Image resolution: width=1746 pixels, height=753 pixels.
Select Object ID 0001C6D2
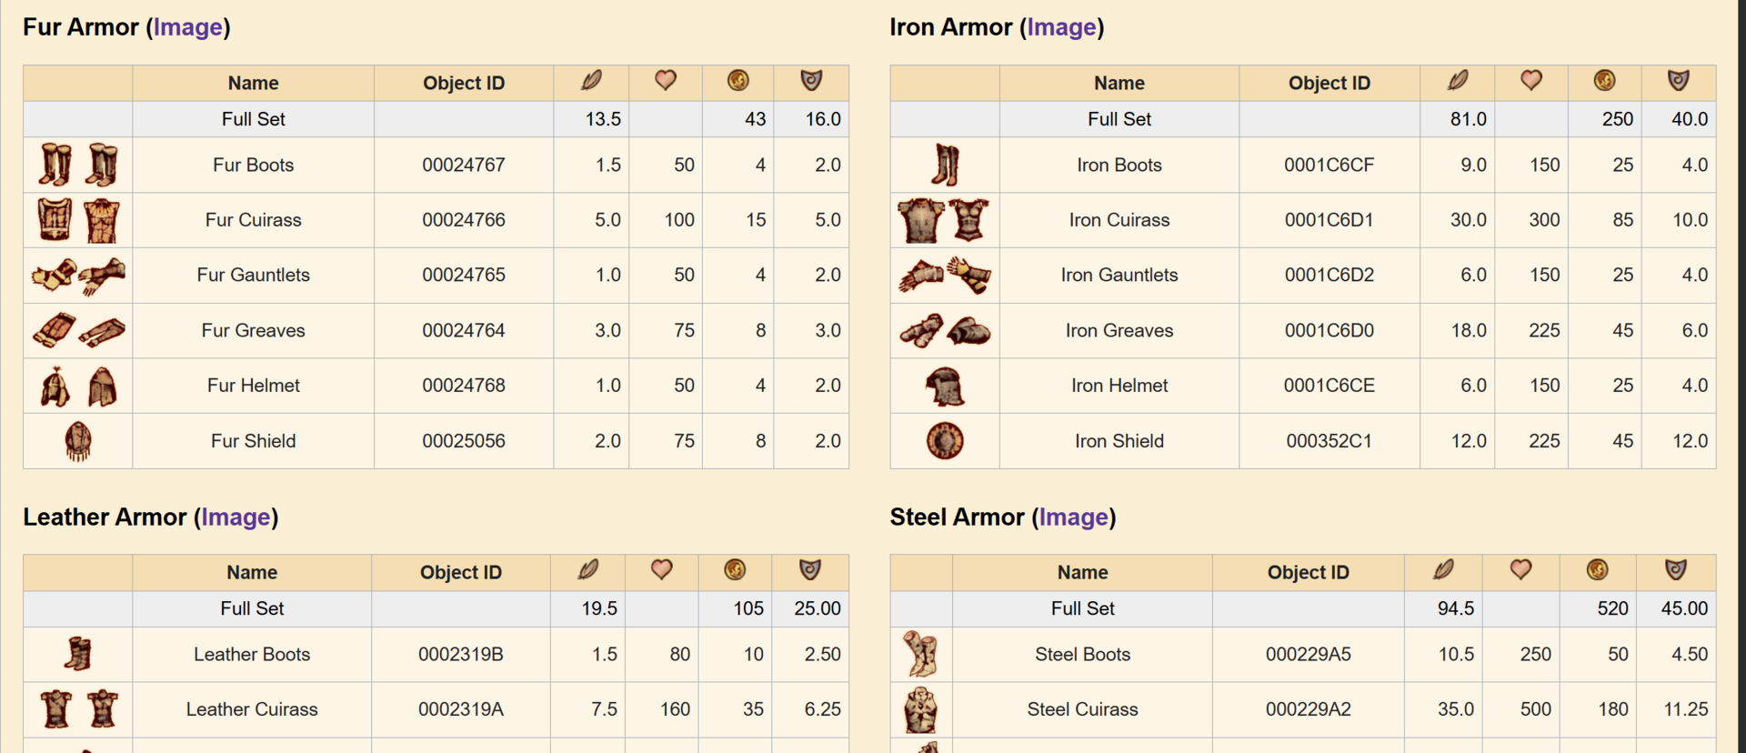pos(1329,276)
